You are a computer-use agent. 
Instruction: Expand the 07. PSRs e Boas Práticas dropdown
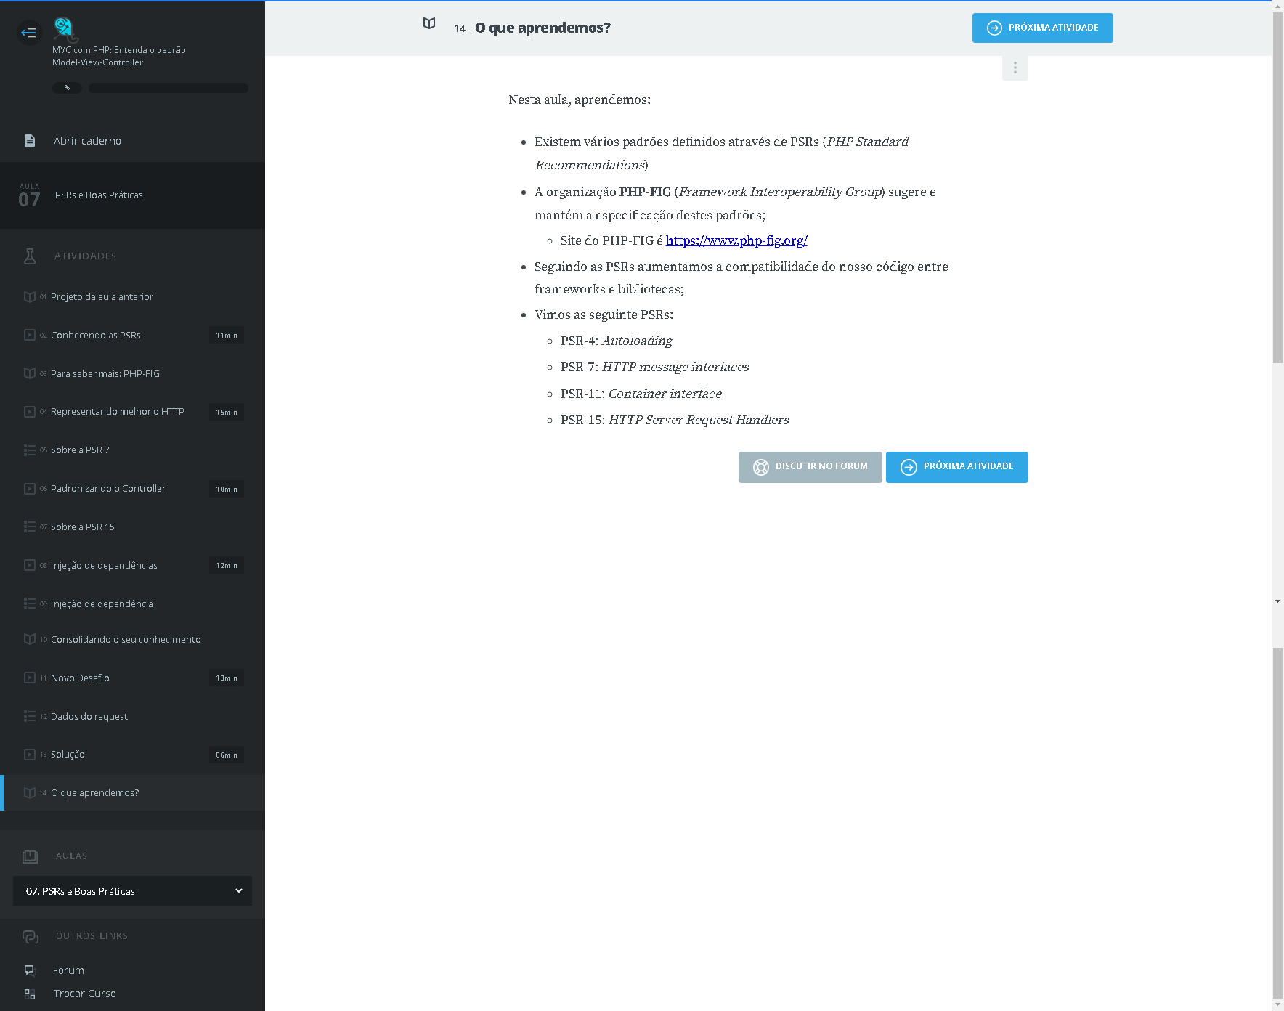click(132, 891)
